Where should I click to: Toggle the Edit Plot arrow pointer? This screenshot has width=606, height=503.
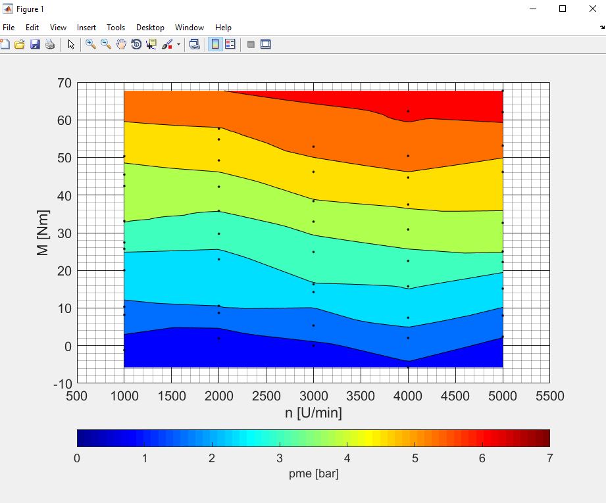click(x=71, y=45)
